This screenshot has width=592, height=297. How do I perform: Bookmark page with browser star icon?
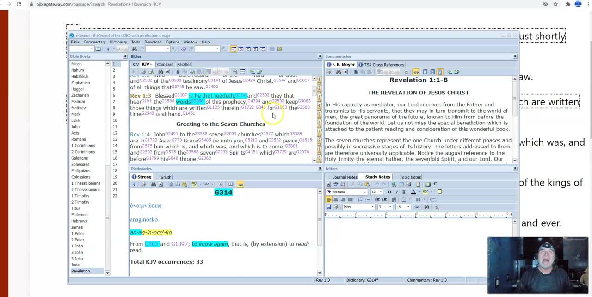[x=555, y=4]
